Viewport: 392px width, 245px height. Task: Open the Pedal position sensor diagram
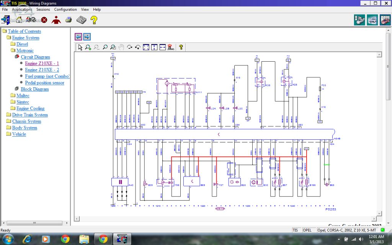44,83
